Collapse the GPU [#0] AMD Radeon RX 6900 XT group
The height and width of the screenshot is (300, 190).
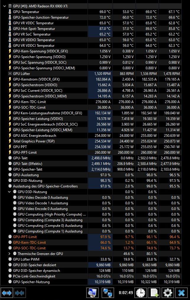click(5, 6)
